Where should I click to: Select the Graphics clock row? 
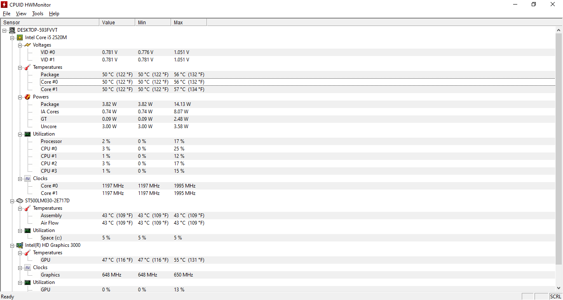pos(297,275)
